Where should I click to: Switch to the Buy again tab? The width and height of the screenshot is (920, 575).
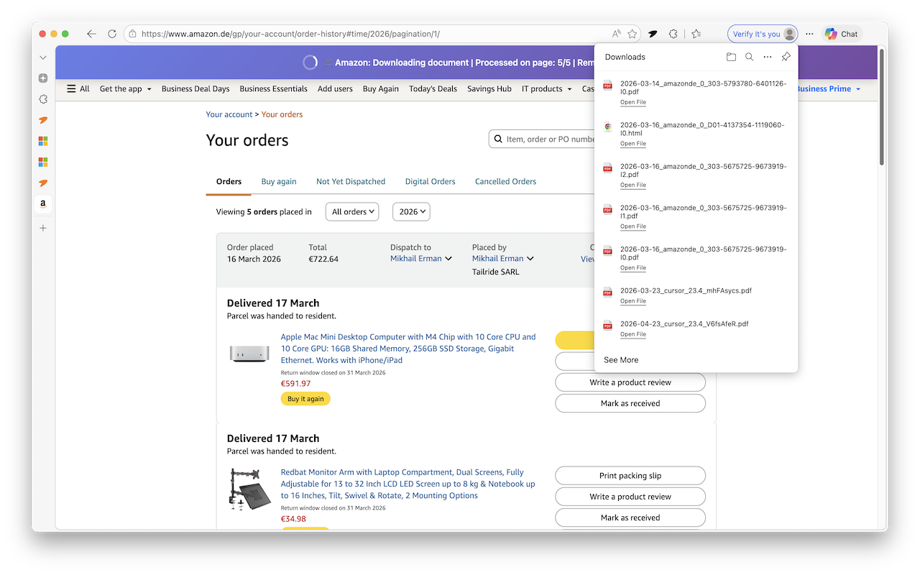279,182
